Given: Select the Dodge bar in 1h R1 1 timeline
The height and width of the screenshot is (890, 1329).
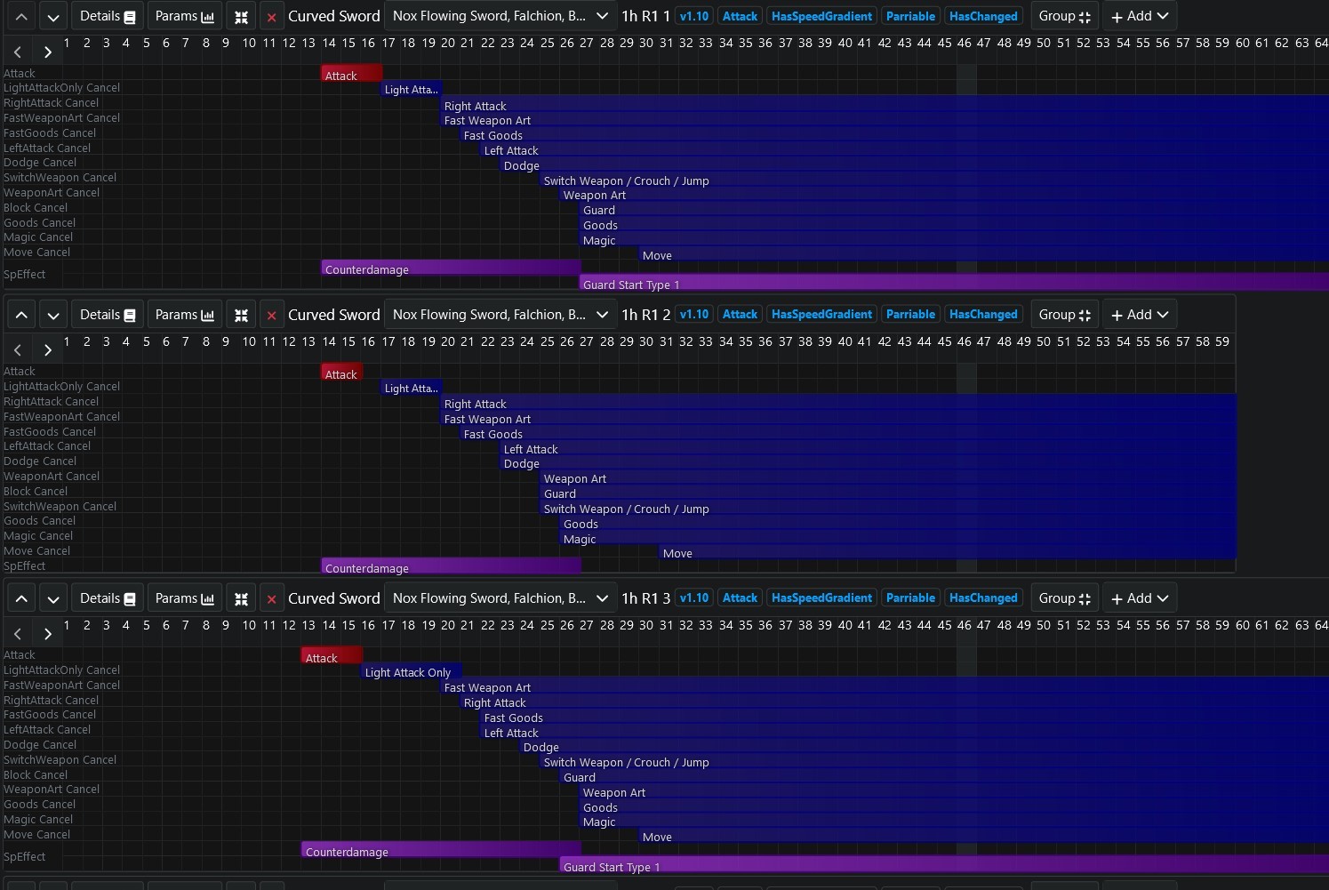Looking at the screenshot, I should 915,165.
